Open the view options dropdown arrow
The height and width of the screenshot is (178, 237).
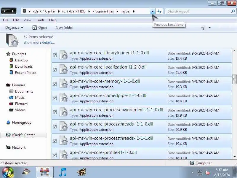point(209,28)
